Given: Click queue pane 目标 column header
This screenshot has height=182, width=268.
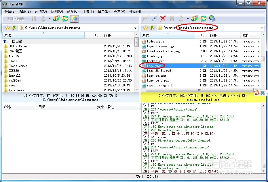Looking at the screenshot, I should coord(54,107).
